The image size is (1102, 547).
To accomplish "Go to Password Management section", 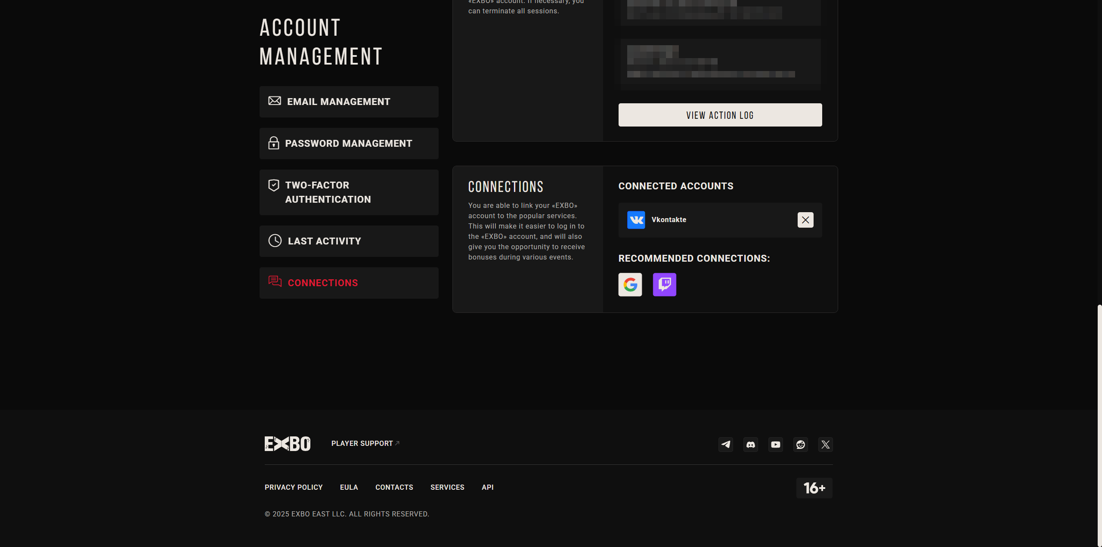I will pyautogui.click(x=349, y=143).
